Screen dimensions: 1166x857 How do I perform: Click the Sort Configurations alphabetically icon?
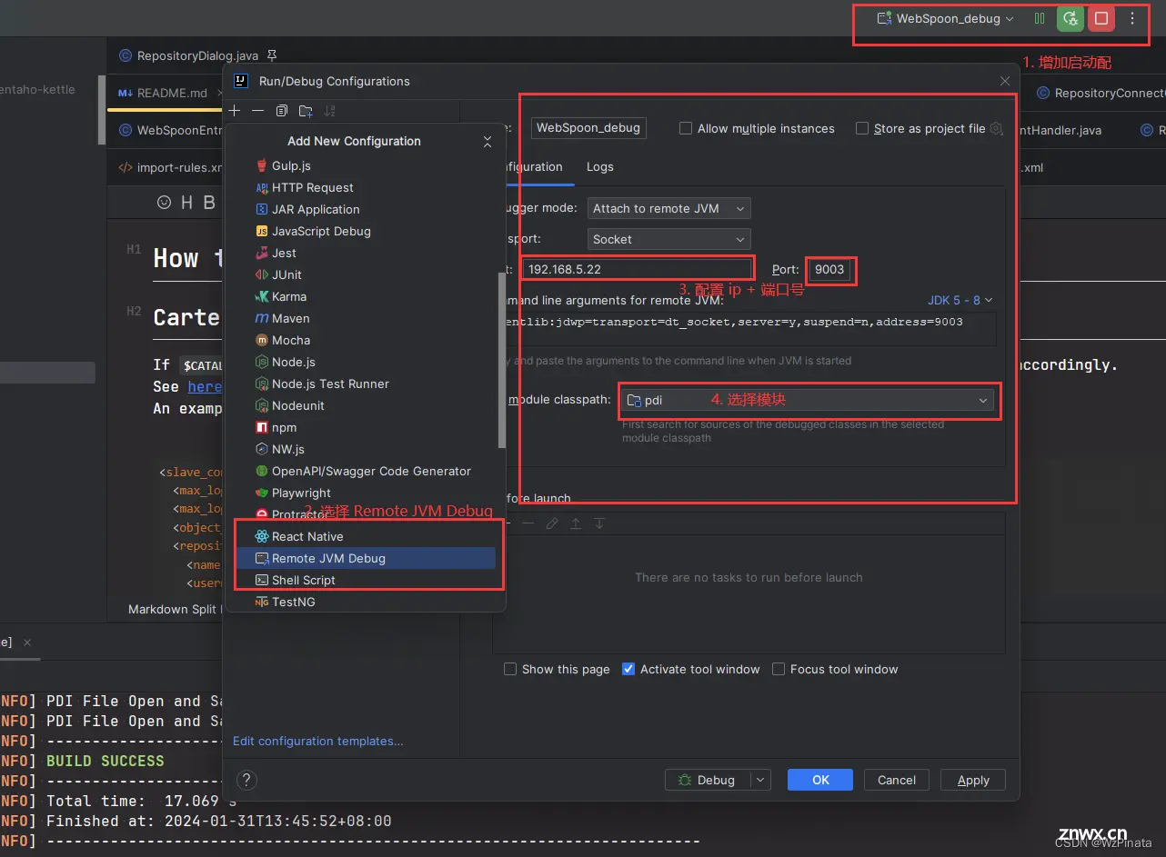(x=329, y=111)
